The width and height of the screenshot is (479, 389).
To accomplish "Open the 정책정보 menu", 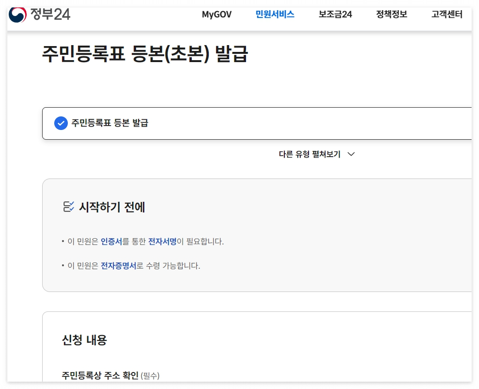I will pos(391,15).
